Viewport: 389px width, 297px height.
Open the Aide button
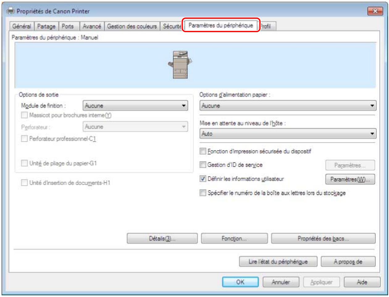click(x=362, y=282)
